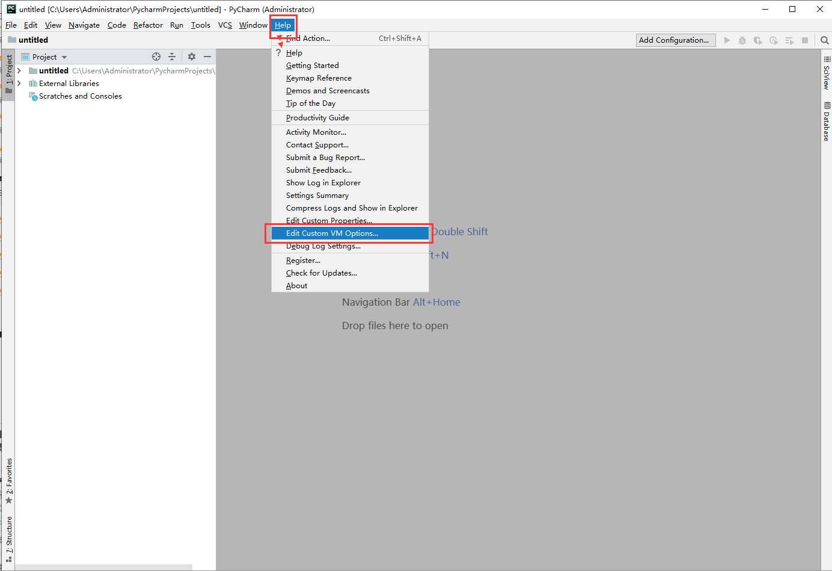The height and width of the screenshot is (571, 832).
Task: Click the concurrency diagram run icon
Action: [789, 40]
